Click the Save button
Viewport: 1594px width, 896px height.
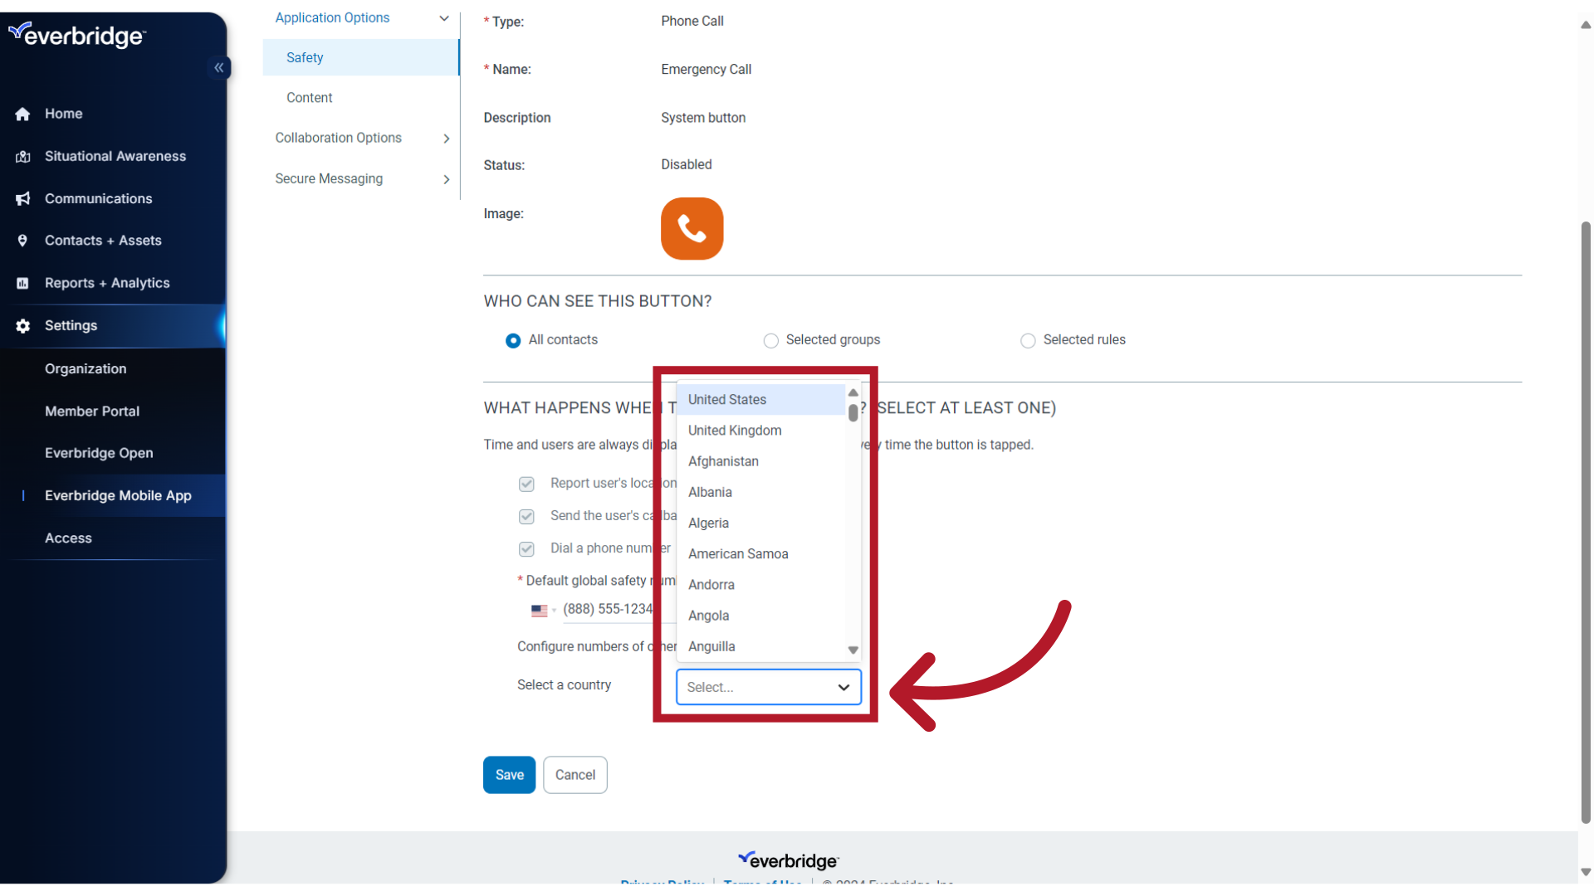tap(509, 774)
